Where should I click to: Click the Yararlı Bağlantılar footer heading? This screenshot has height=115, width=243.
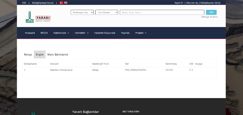pyautogui.click(x=85, y=112)
